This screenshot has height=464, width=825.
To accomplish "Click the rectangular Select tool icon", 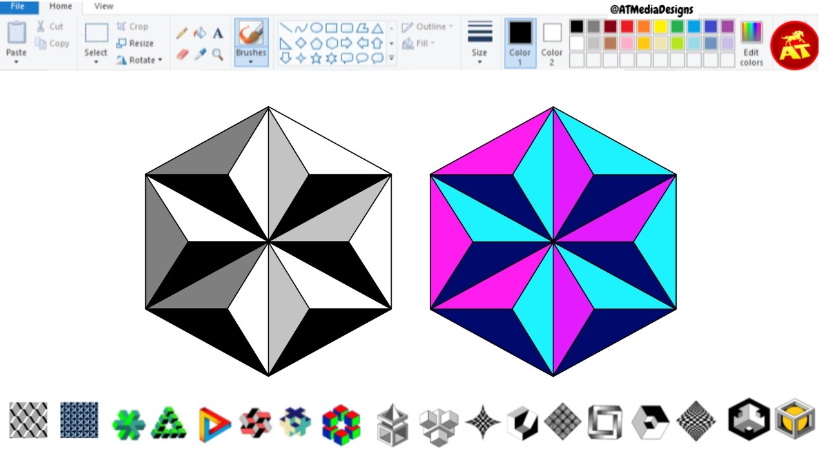I will pyautogui.click(x=97, y=33).
